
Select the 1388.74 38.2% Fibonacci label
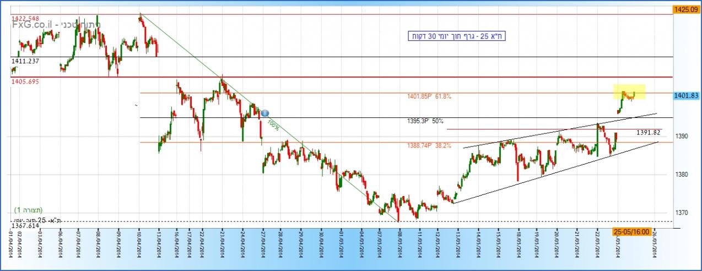pyautogui.click(x=429, y=146)
